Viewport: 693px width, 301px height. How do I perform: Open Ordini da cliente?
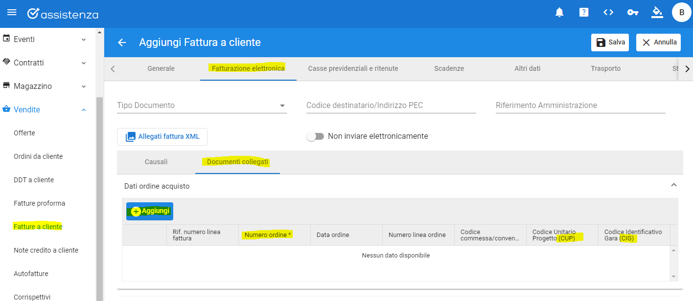tap(38, 156)
